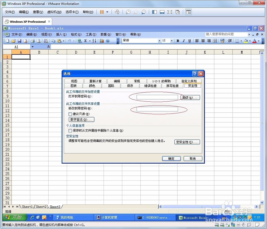Switch to the 重新计算 tab

tap(95, 81)
